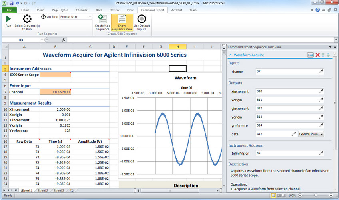The height and width of the screenshot is (200, 339).
Task: Delete the Waveform Acquire sequence with red X
Action: (x=317, y=55)
